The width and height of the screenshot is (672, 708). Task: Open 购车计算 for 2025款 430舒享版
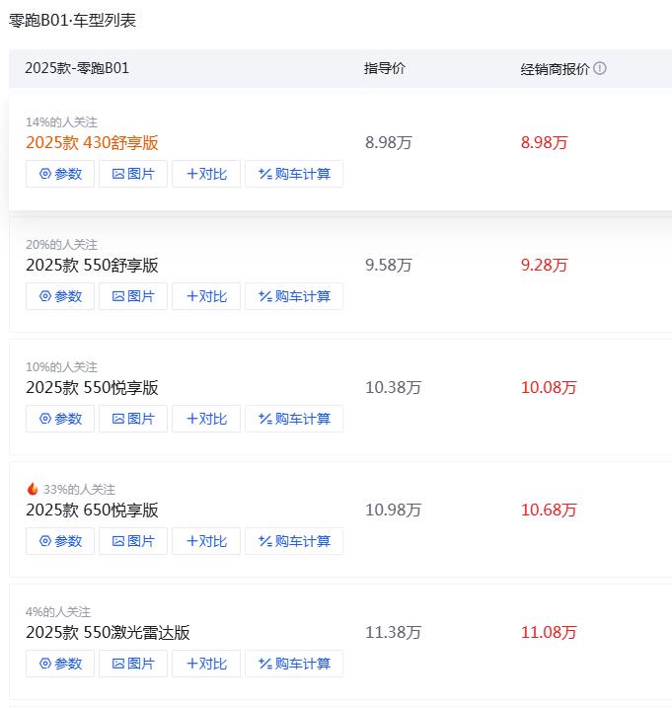[294, 174]
